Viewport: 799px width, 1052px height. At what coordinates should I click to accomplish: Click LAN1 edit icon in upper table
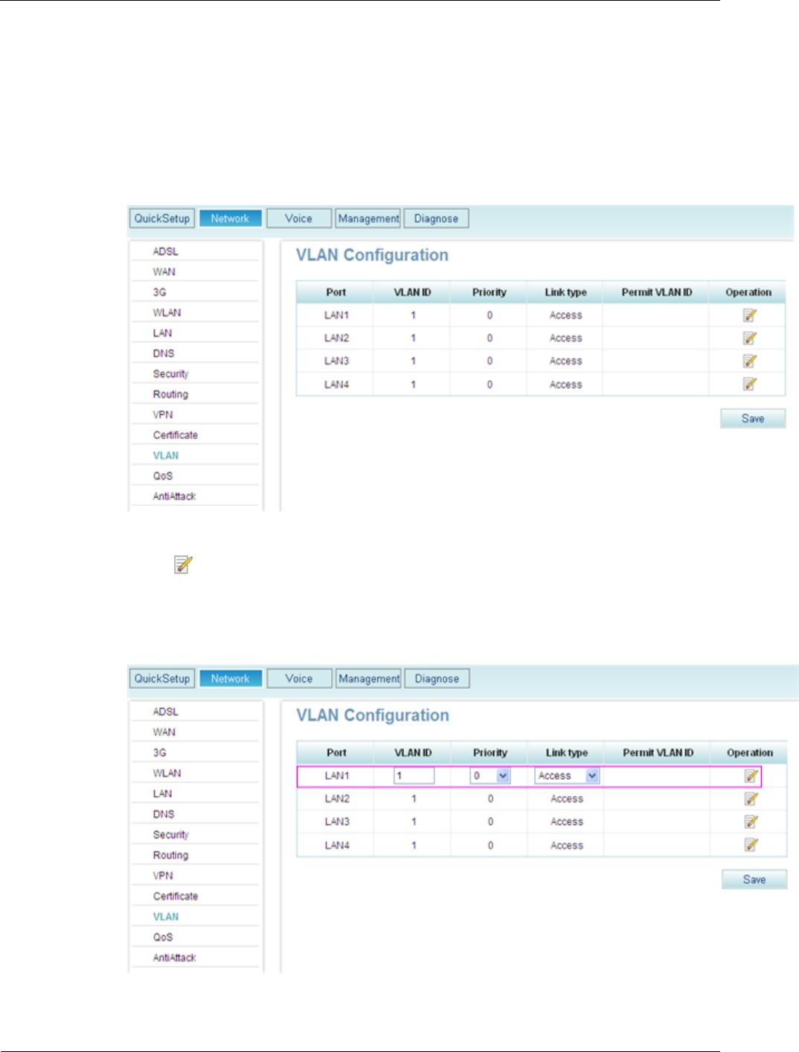click(750, 315)
